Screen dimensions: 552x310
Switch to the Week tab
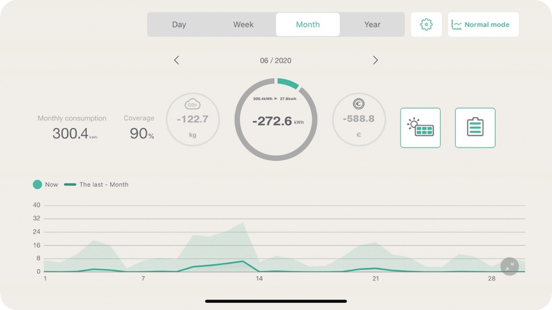click(243, 25)
